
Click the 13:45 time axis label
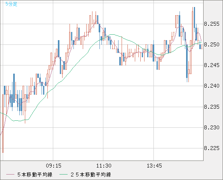click(x=154, y=166)
